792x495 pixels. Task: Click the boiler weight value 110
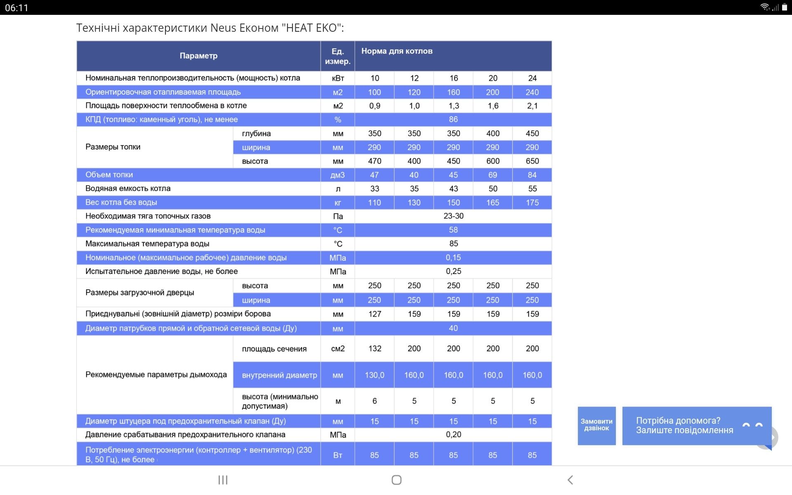(x=375, y=203)
